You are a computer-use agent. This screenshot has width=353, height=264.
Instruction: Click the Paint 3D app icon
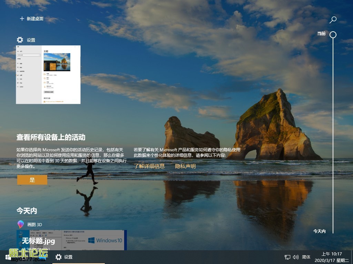(x=21, y=224)
